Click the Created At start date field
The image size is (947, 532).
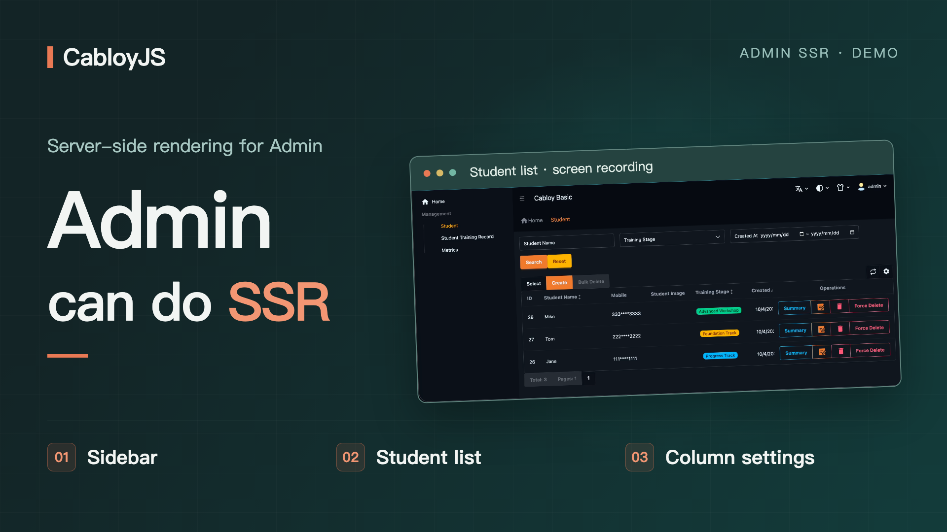[x=775, y=235]
